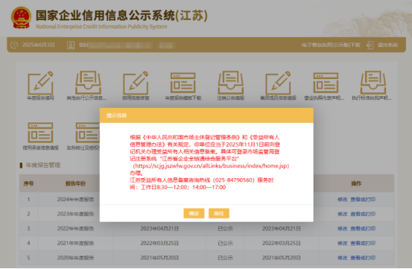The height and width of the screenshot is (269, 412).
Task: Click the user profile icon in header
Action: click(x=71, y=45)
